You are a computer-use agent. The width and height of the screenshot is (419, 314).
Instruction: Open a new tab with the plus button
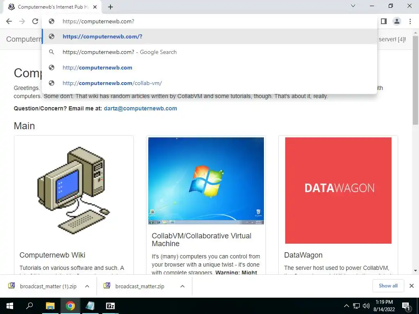(110, 7)
